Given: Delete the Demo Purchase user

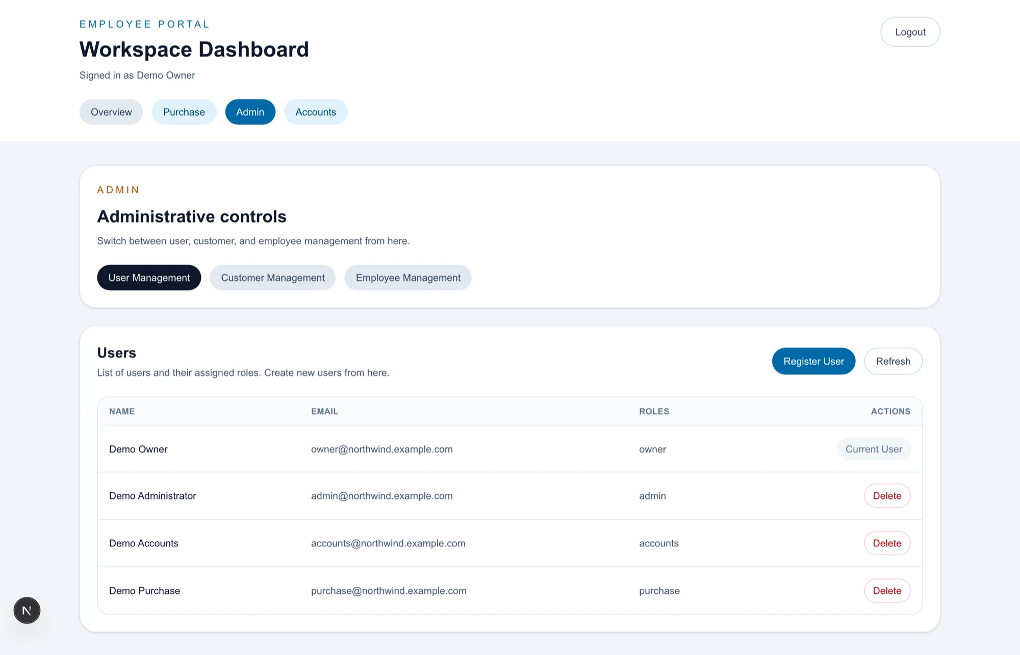Looking at the screenshot, I should click(x=887, y=591).
